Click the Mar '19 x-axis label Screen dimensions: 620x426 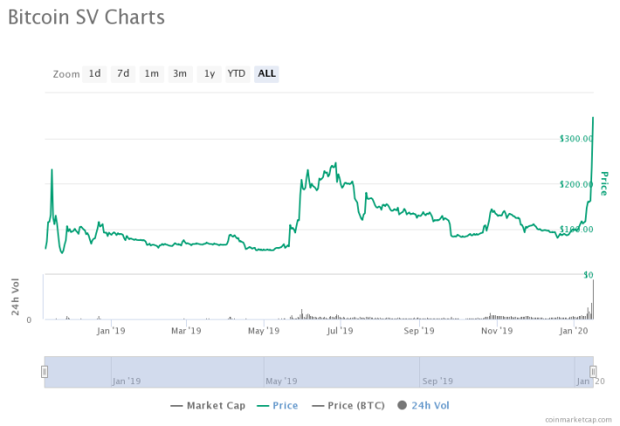click(x=186, y=330)
